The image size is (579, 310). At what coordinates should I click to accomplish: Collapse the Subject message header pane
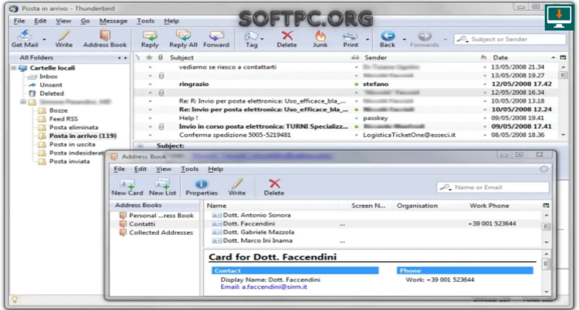140,146
